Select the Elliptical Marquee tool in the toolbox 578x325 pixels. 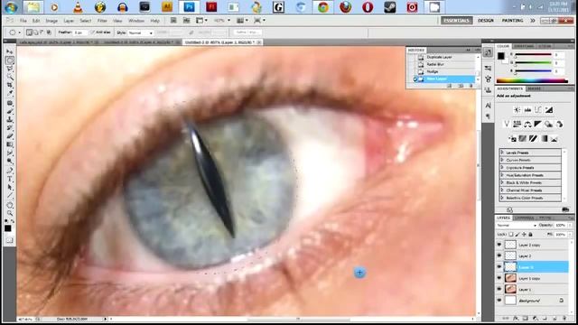click(10, 60)
